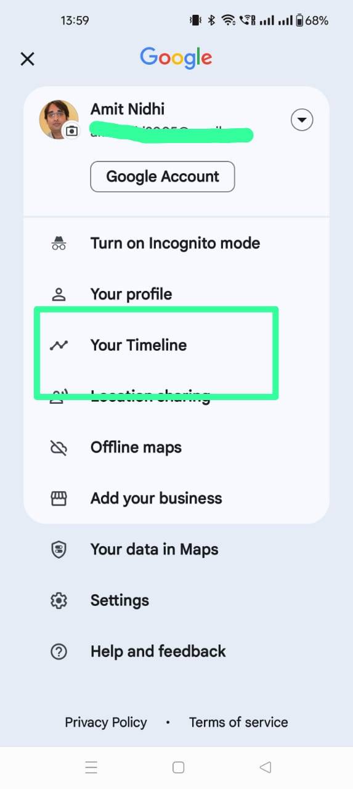Image resolution: width=353 pixels, height=789 pixels.
Task: Tap the storefront icon for Add your business
Action: (59, 498)
